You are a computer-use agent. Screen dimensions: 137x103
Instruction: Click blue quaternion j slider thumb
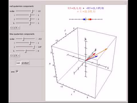[x=34, y=47]
